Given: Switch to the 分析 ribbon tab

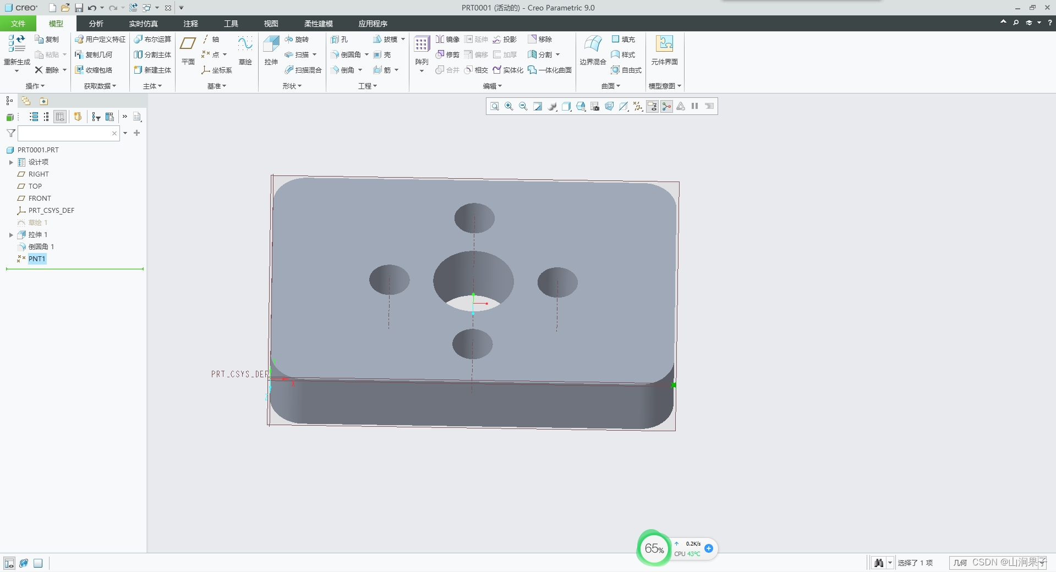Looking at the screenshot, I should [x=96, y=24].
